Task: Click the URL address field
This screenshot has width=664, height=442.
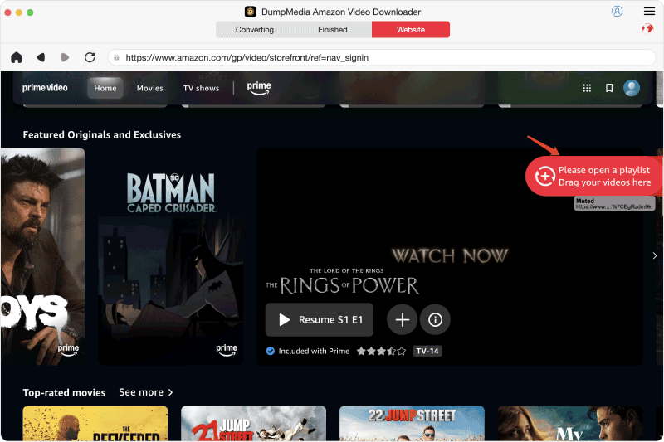Action: 382,57
